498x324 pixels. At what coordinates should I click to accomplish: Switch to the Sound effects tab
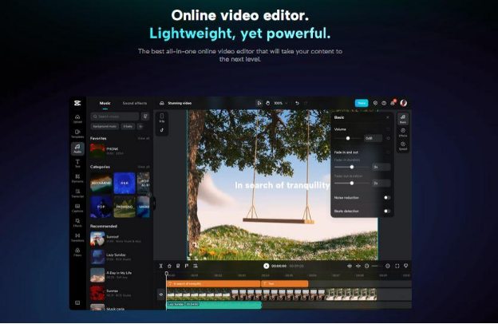(x=135, y=103)
